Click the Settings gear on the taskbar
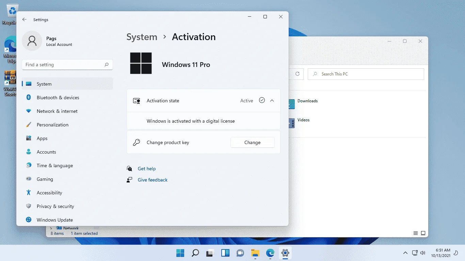Viewport: 465px width, 261px height. coord(285,253)
